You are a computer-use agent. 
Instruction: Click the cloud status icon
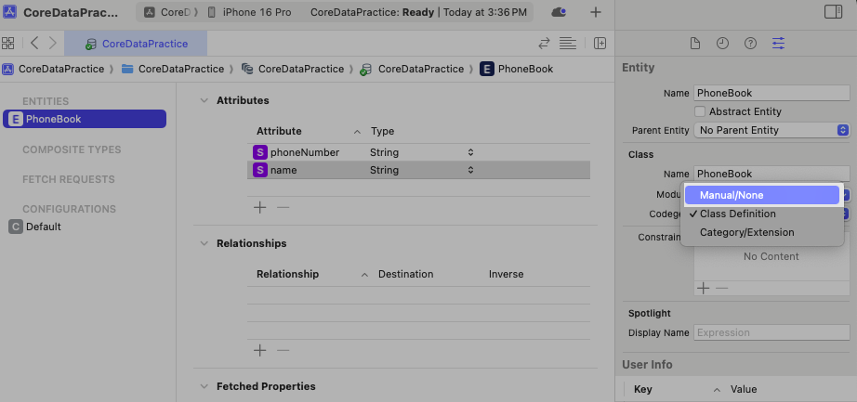coord(559,12)
